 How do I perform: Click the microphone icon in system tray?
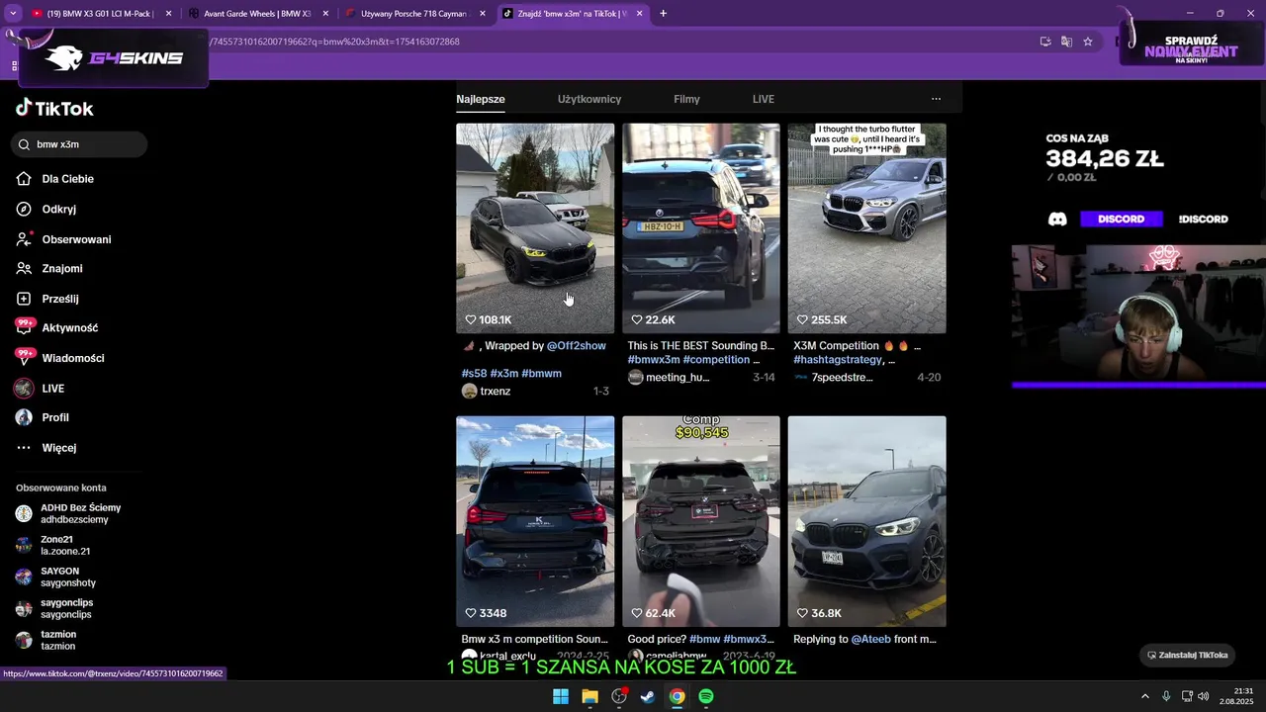(x=1166, y=696)
